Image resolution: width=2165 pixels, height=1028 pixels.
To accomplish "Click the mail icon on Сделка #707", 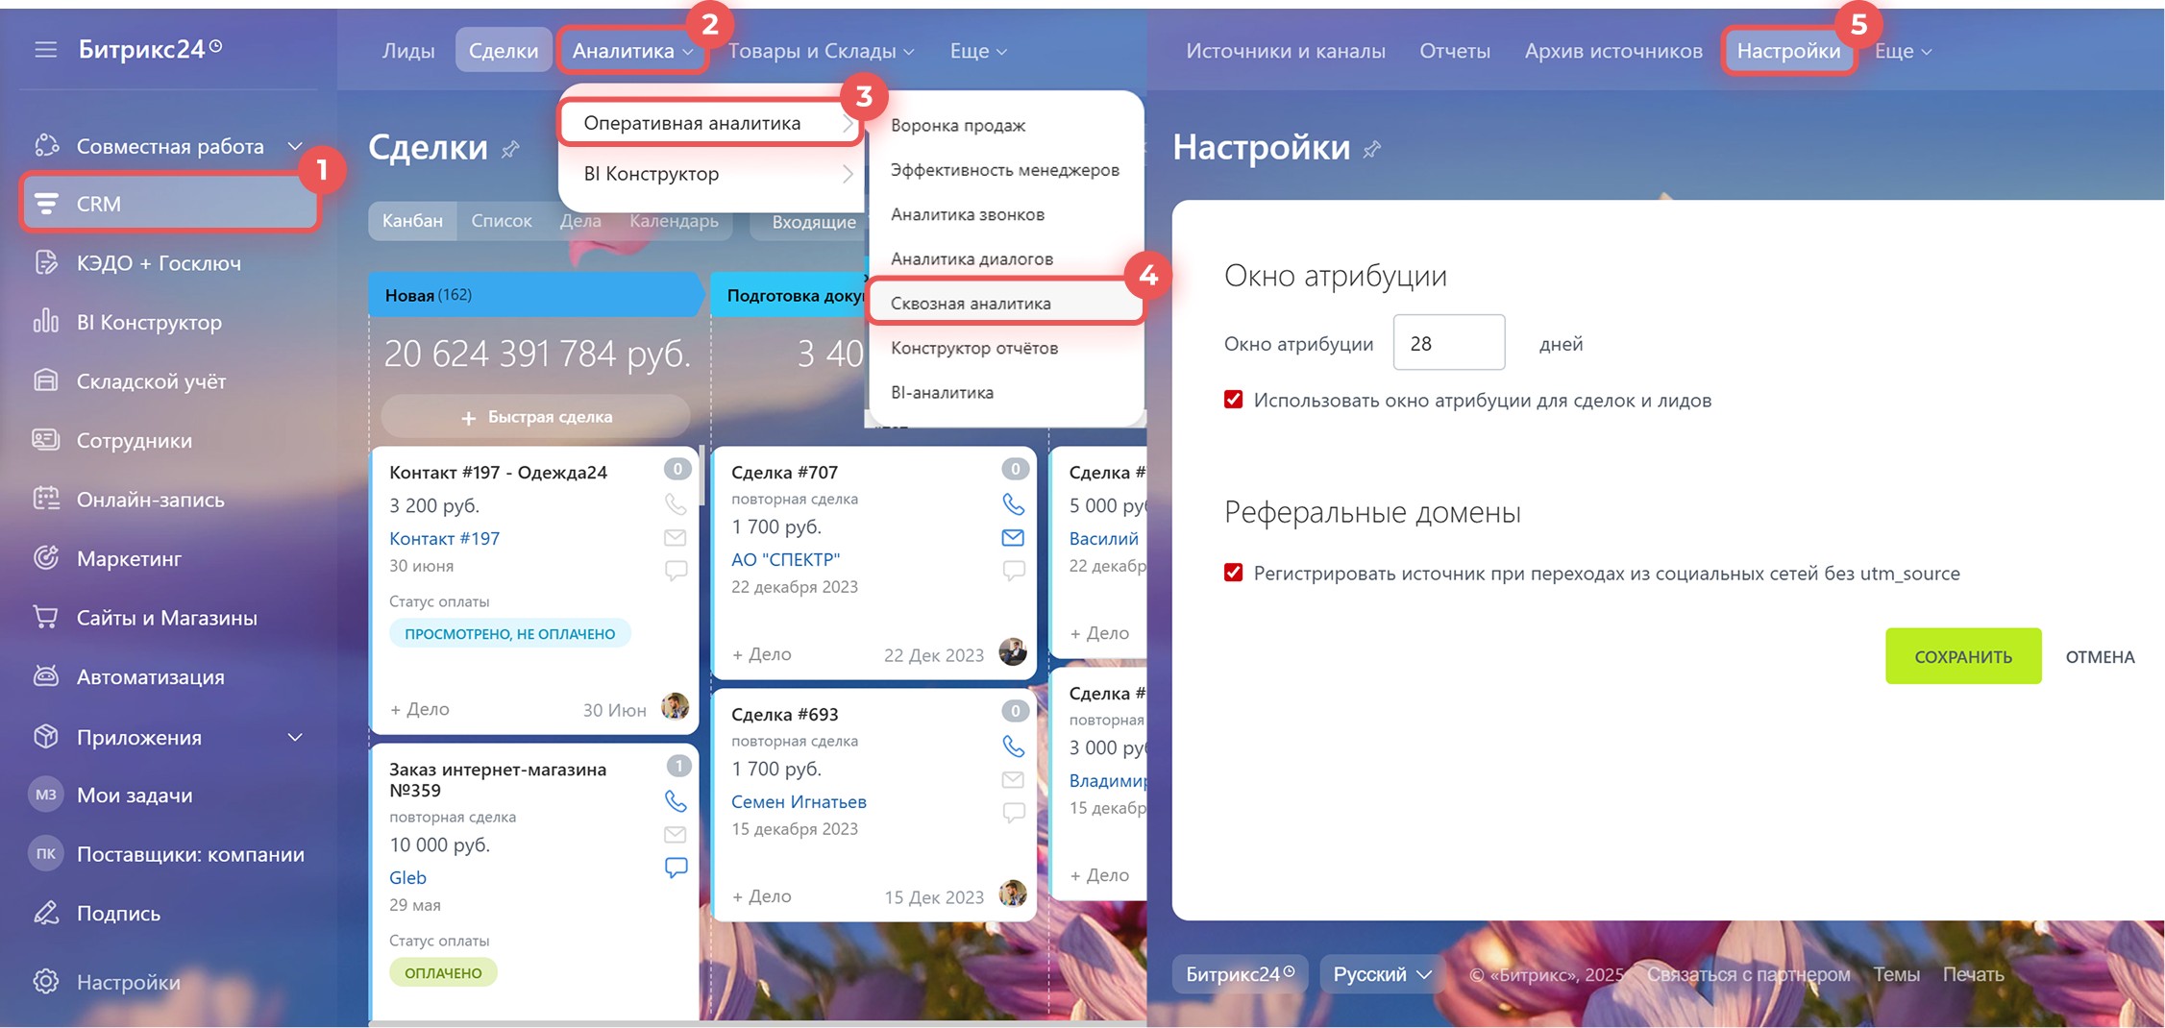I will 1013,537.
